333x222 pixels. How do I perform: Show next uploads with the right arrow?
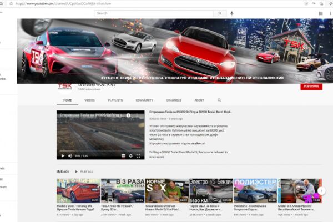point(321,191)
